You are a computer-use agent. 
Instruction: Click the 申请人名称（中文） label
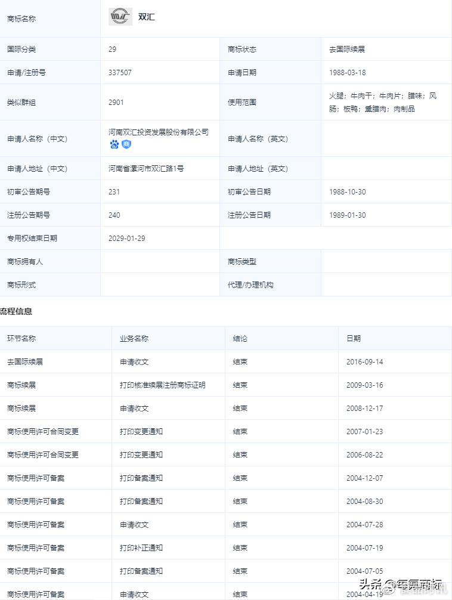coord(37,138)
